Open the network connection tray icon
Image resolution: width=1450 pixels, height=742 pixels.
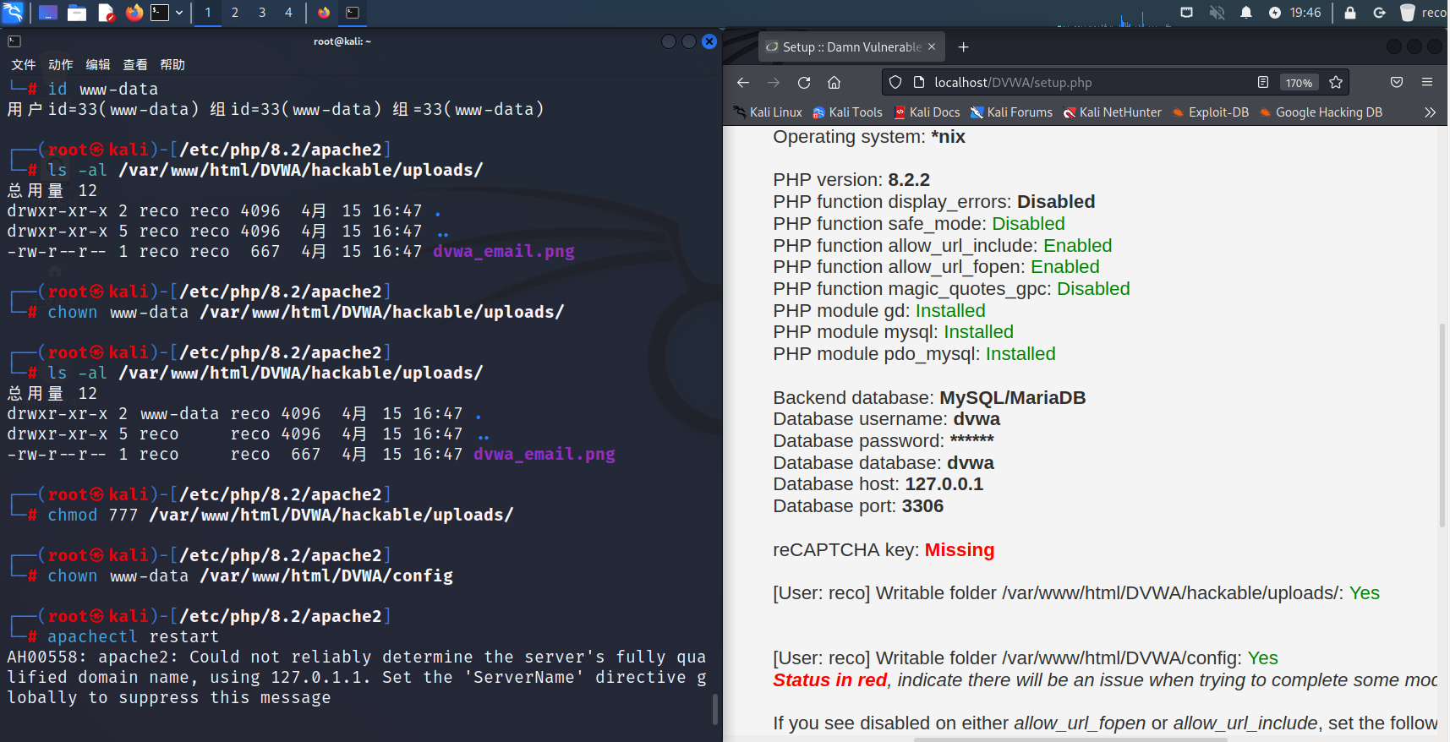point(1187,13)
